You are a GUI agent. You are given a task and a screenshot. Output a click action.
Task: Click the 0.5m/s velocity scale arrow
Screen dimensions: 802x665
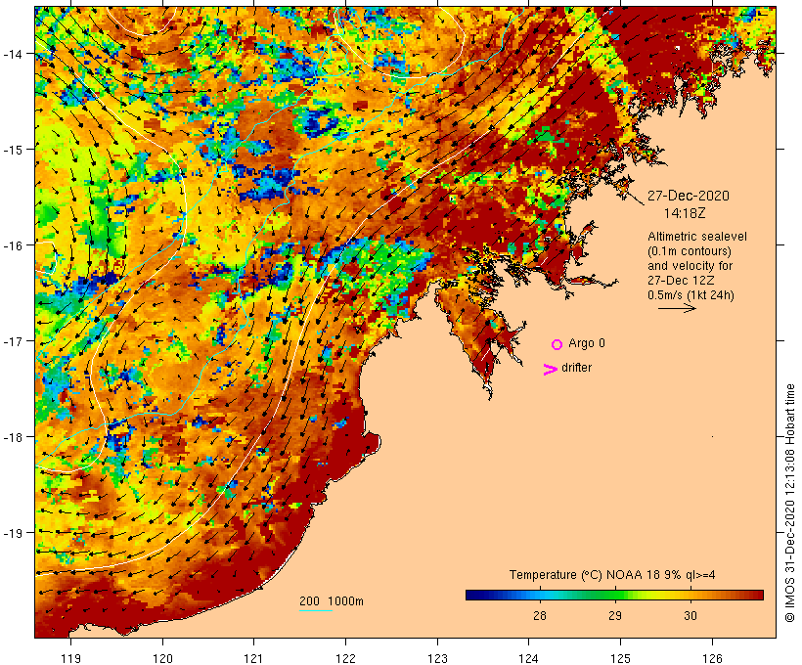[x=677, y=308]
